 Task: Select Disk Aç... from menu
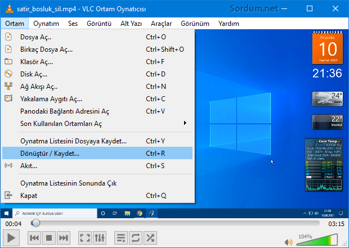[97, 74]
